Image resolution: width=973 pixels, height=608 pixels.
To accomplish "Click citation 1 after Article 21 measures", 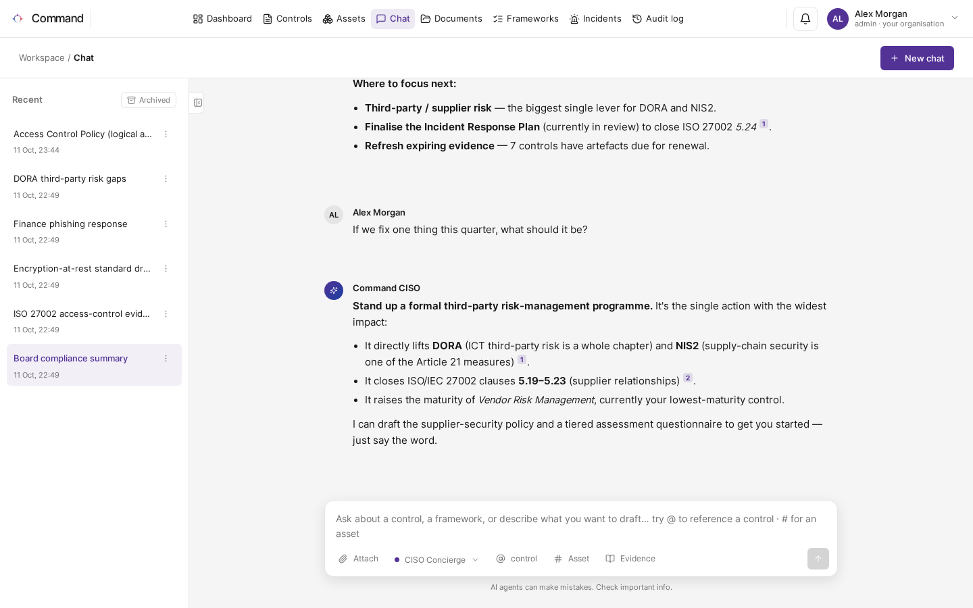I will pyautogui.click(x=522, y=359).
